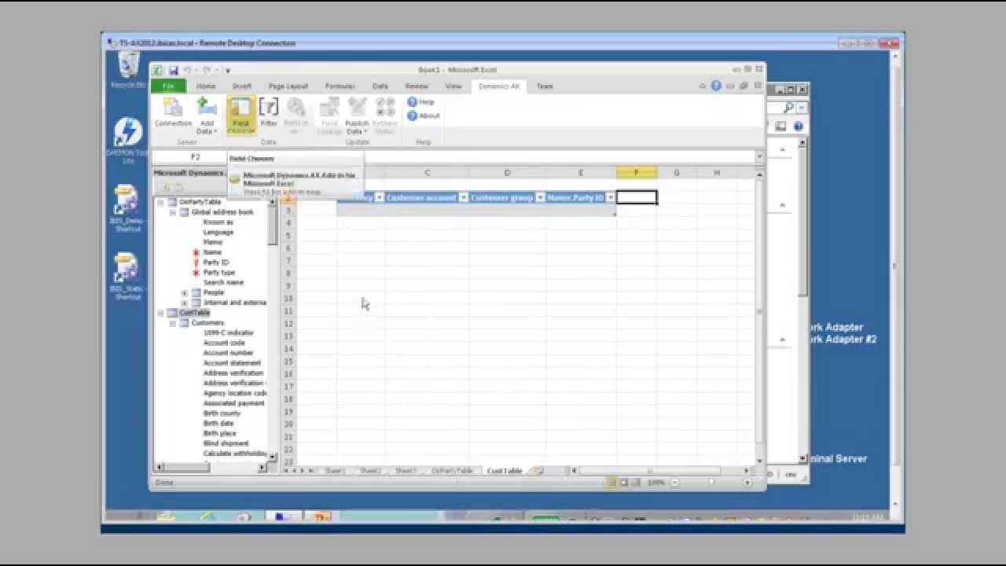Select the Known as field
Screen dimensions: 1006x566
(218, 222)
